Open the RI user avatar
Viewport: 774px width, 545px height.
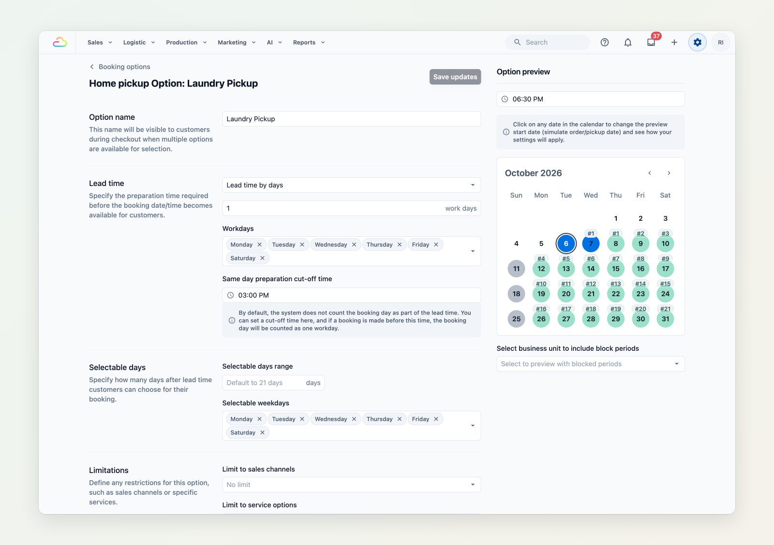(720, 43)
